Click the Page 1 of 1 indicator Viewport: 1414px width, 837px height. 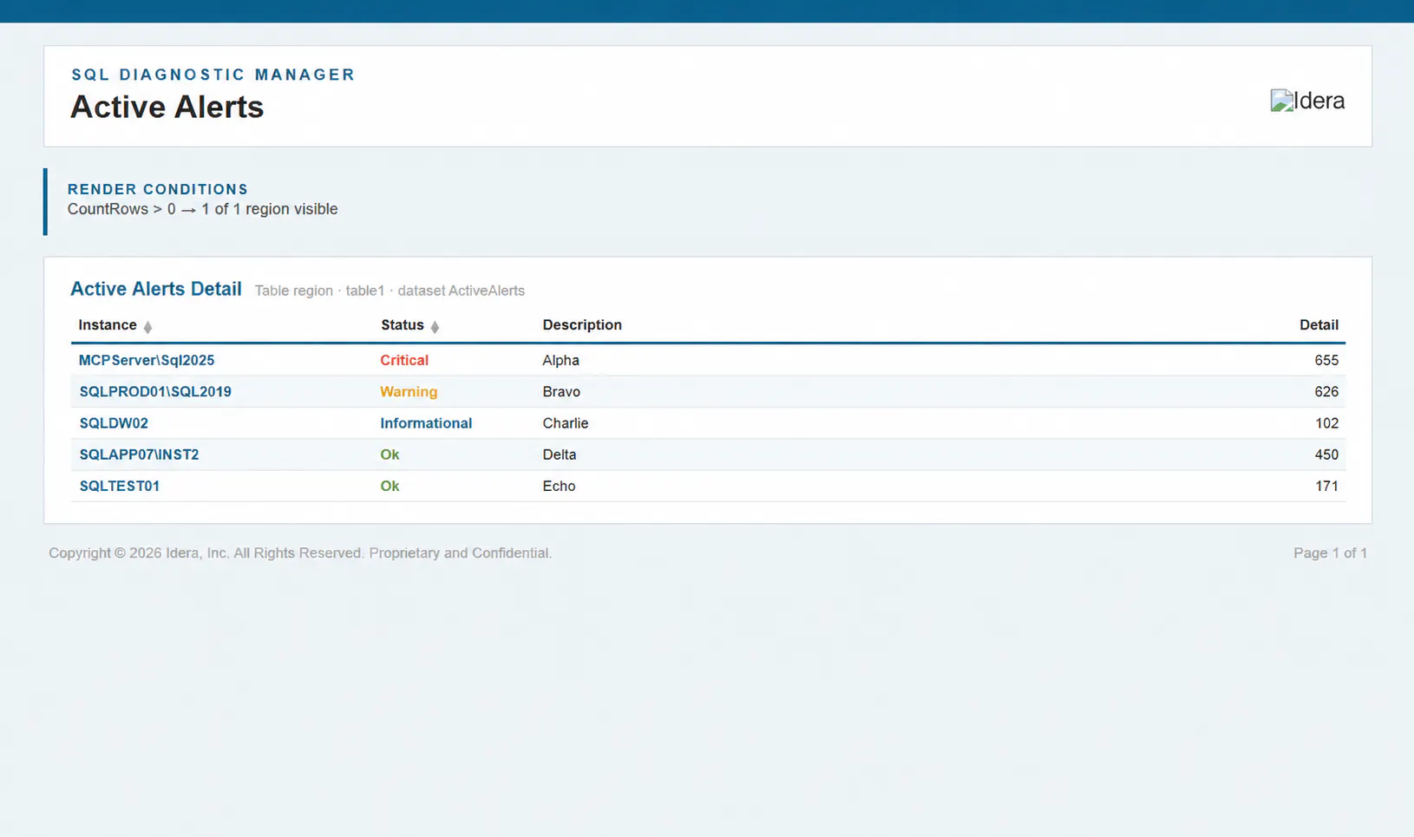pos(1330,553)
